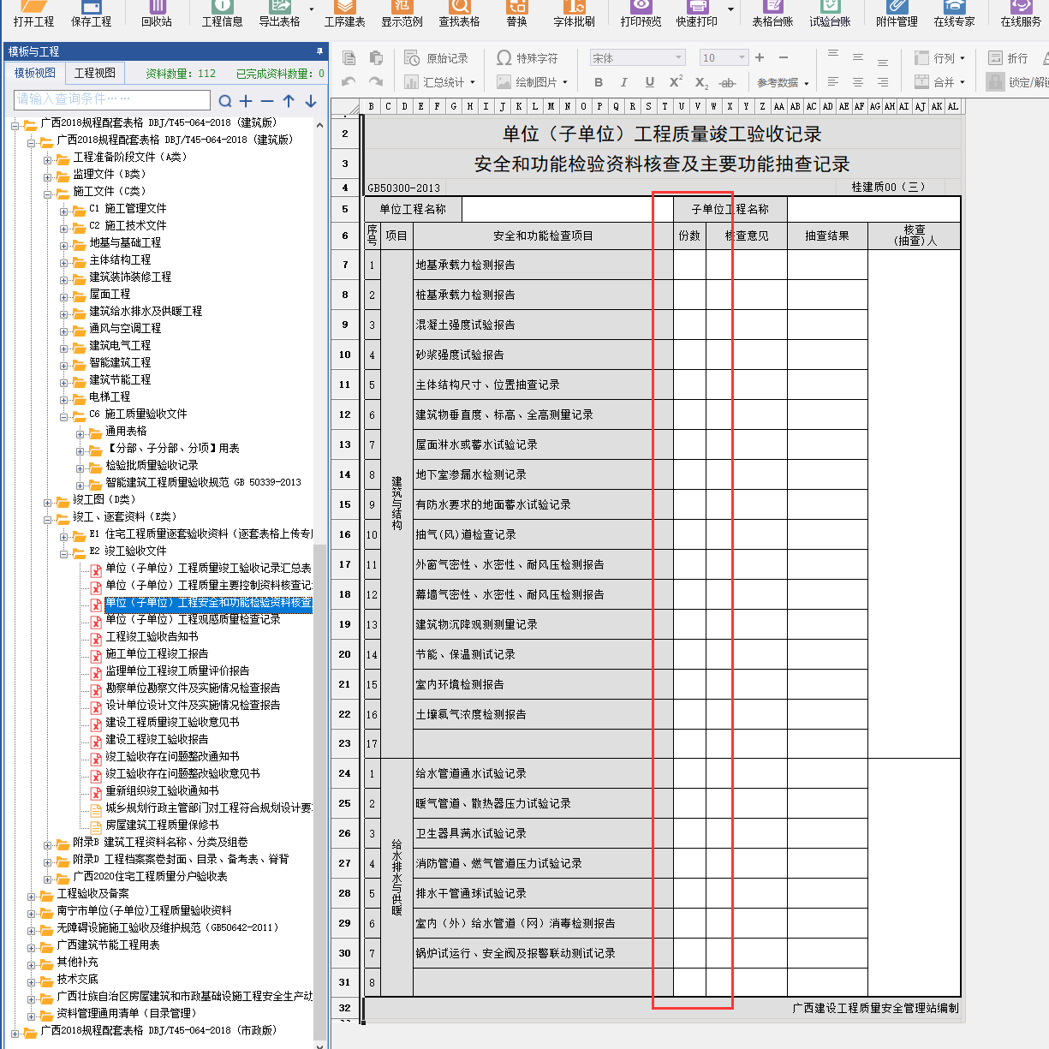This screenshot has height=1049, width=1049.
Task: Click the 原始记录 button
Action: point(437,58)
